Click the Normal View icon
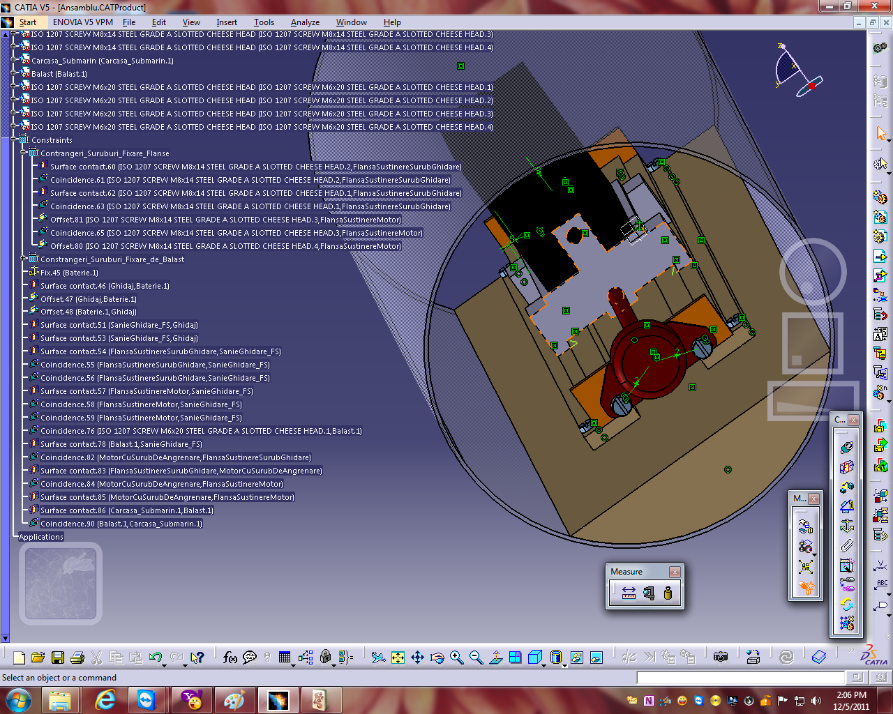893x714 pixels. tap(496, 657)
